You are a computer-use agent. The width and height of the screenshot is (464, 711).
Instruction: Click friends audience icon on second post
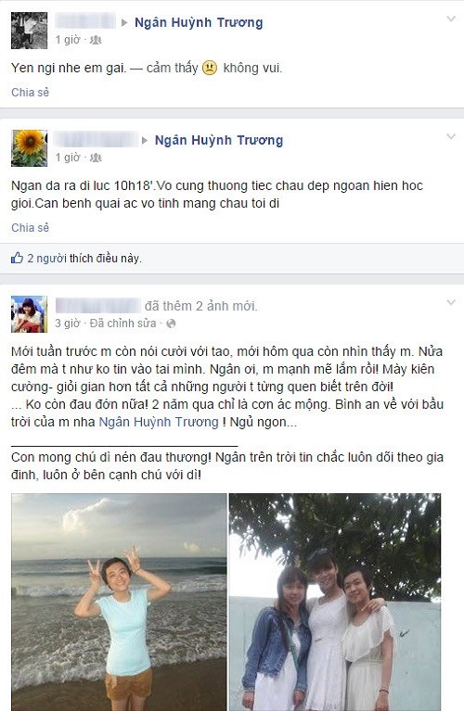pos(96,158)
